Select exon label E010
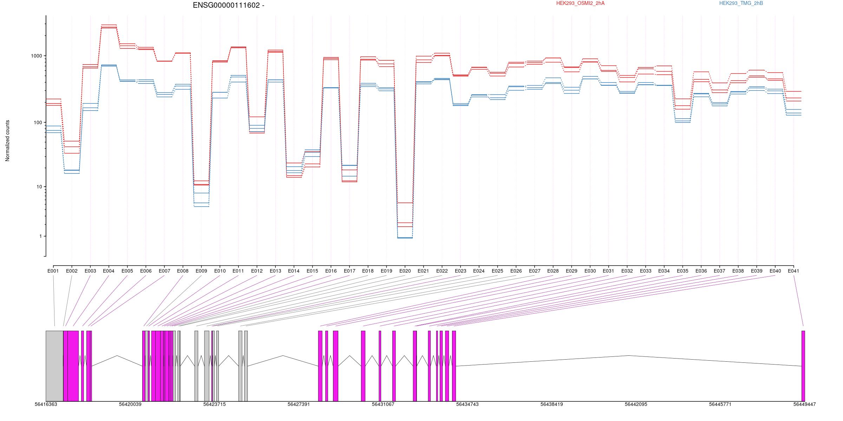This screenshot has width=843, height=421. pos(220,271)
